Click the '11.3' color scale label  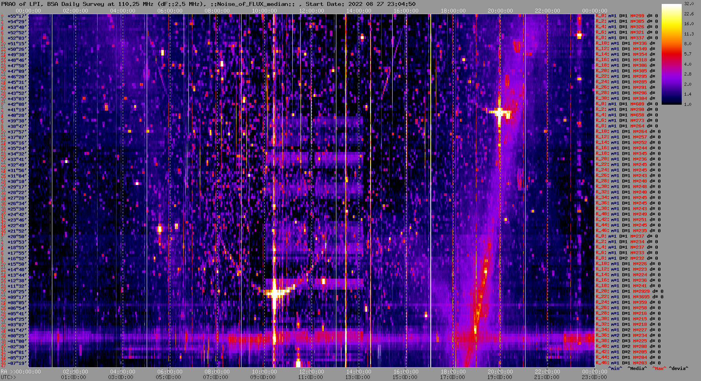pyautogui.click(x=689, y=34)
